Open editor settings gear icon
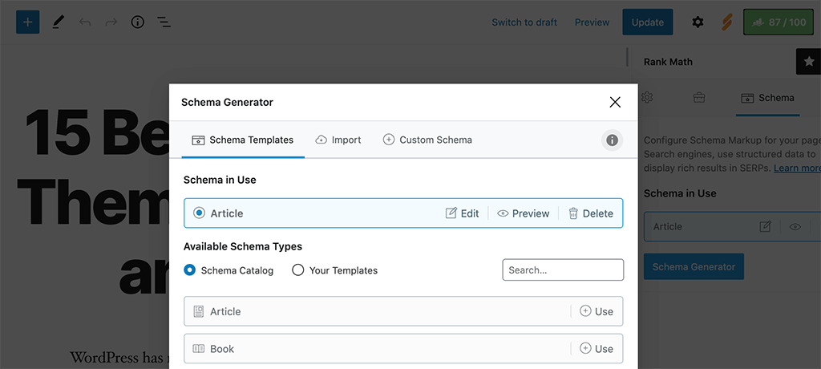Viewport: 821px width, 369px height. (x=698, y=22)
